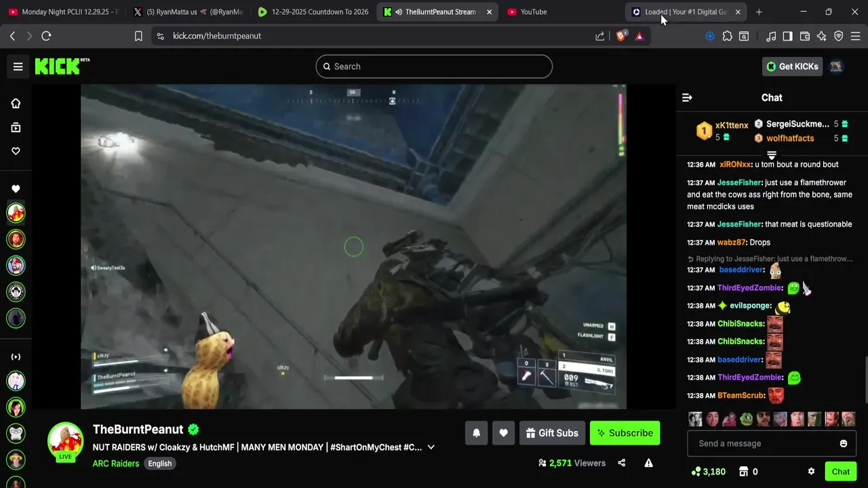Toggle the browser sidebar panel icon

click(787, 36)
